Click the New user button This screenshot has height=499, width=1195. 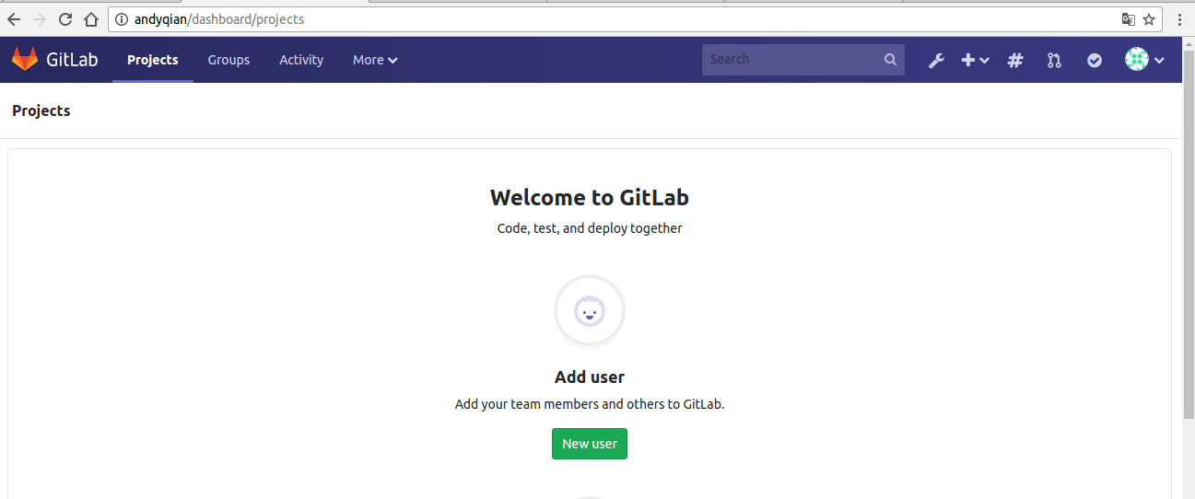coord(590,444)
